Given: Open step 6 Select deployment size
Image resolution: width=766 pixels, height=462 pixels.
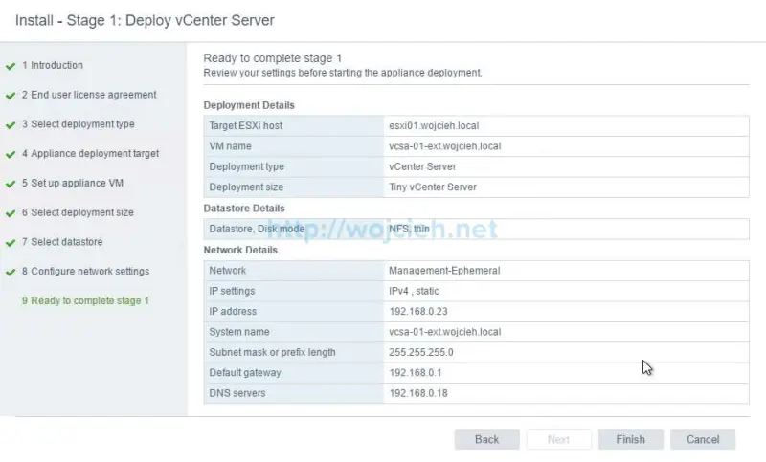Looking at the screenshot, I should coord(78,212).
